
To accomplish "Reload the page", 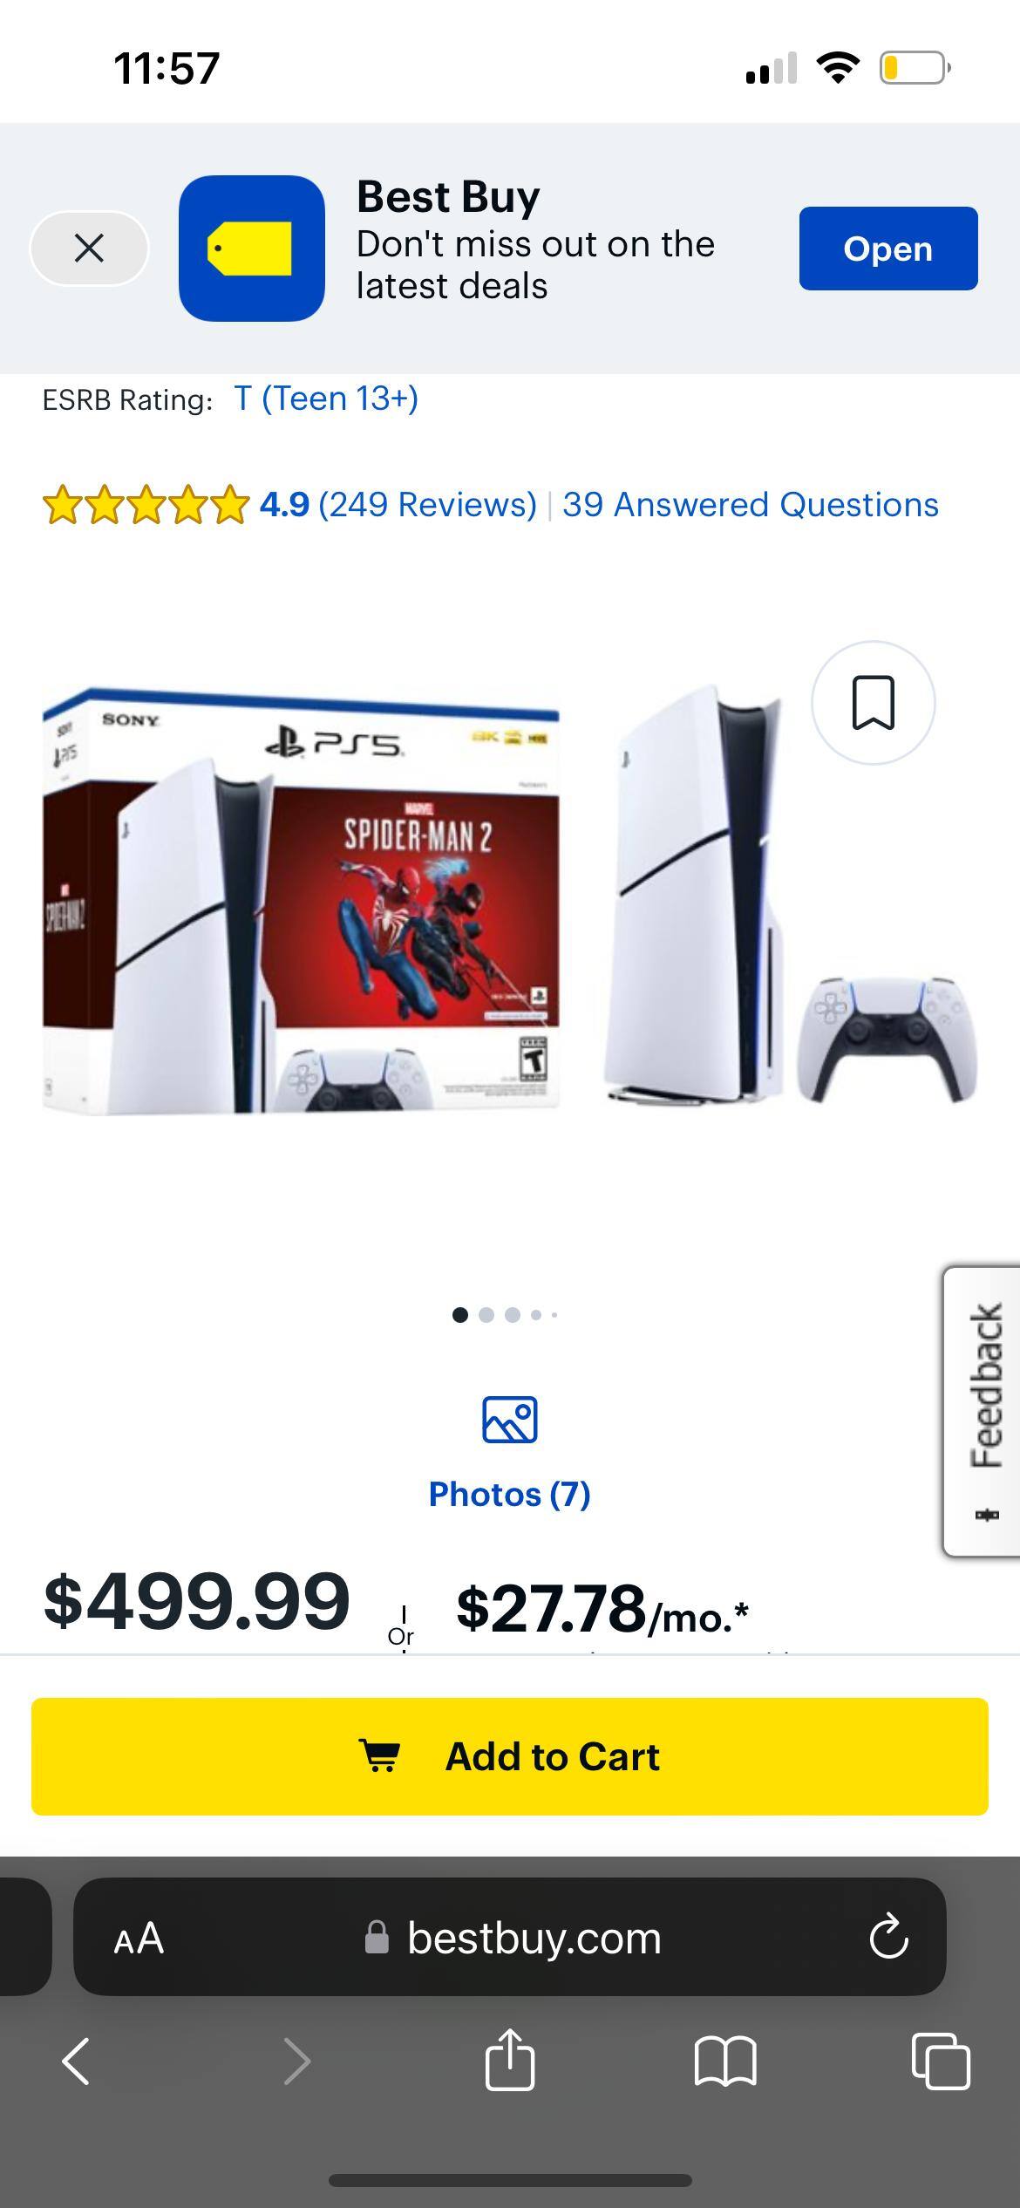I will [x=888, y=1938].
